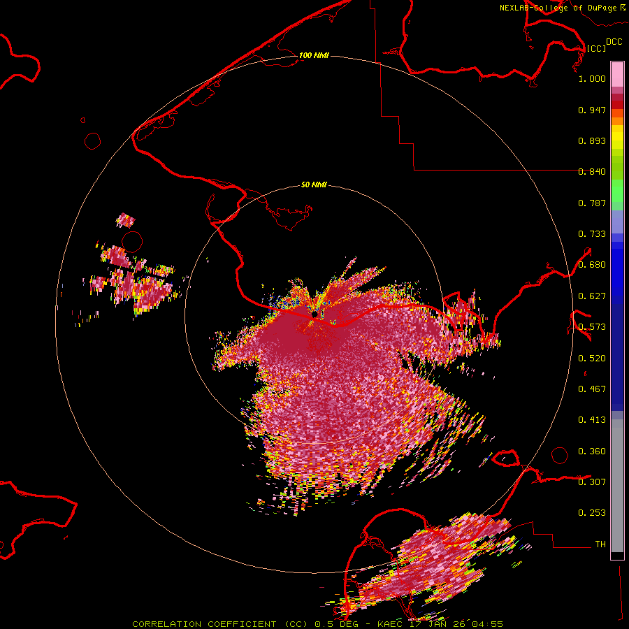Click the "KAEC" station identifier in the caption

(x=389, y=624)
